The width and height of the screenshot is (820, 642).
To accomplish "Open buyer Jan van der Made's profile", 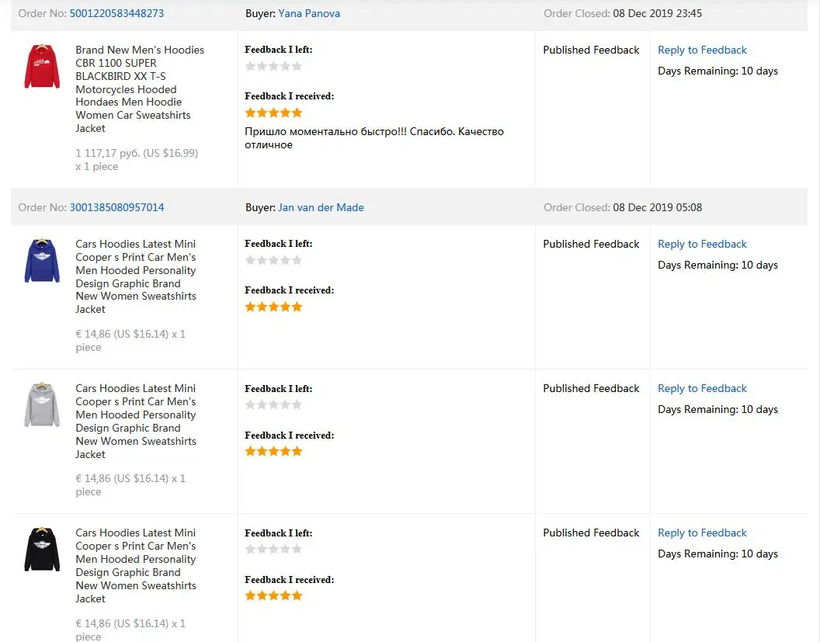I will coord(321,207).
